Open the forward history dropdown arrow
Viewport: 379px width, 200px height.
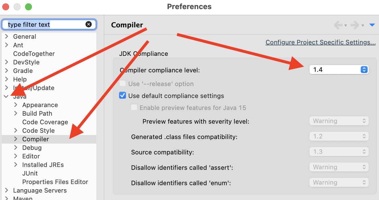363,26
